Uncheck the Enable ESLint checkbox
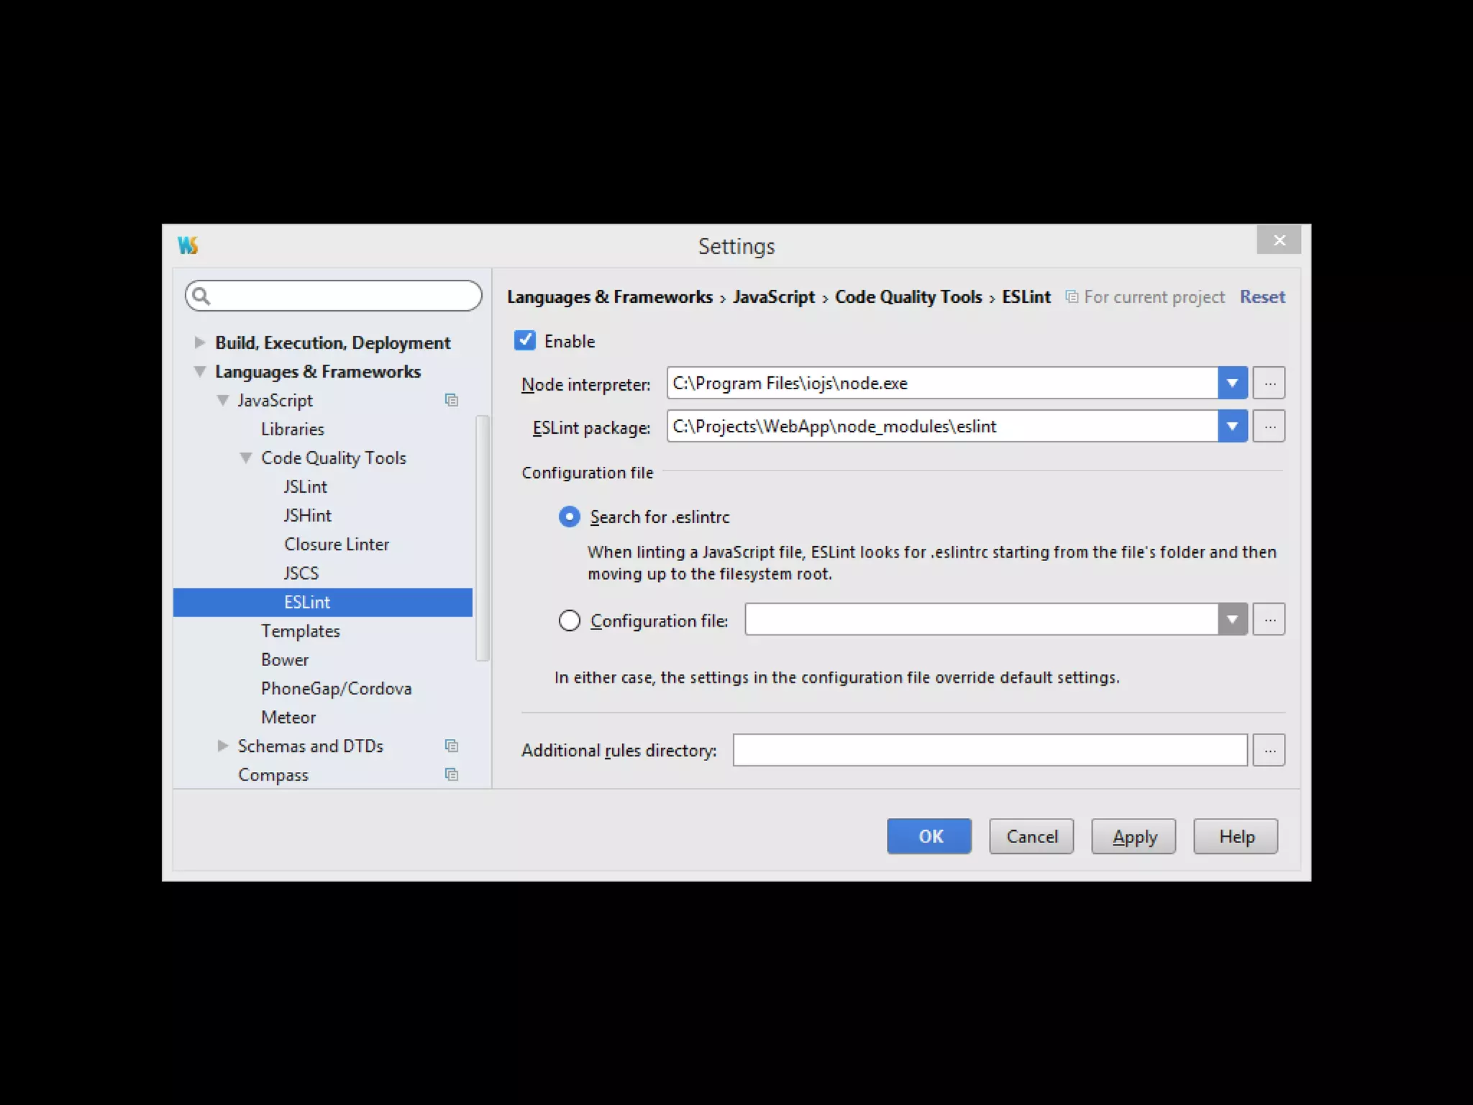This screenshot has height=1105, width=1473. [525, 340]
